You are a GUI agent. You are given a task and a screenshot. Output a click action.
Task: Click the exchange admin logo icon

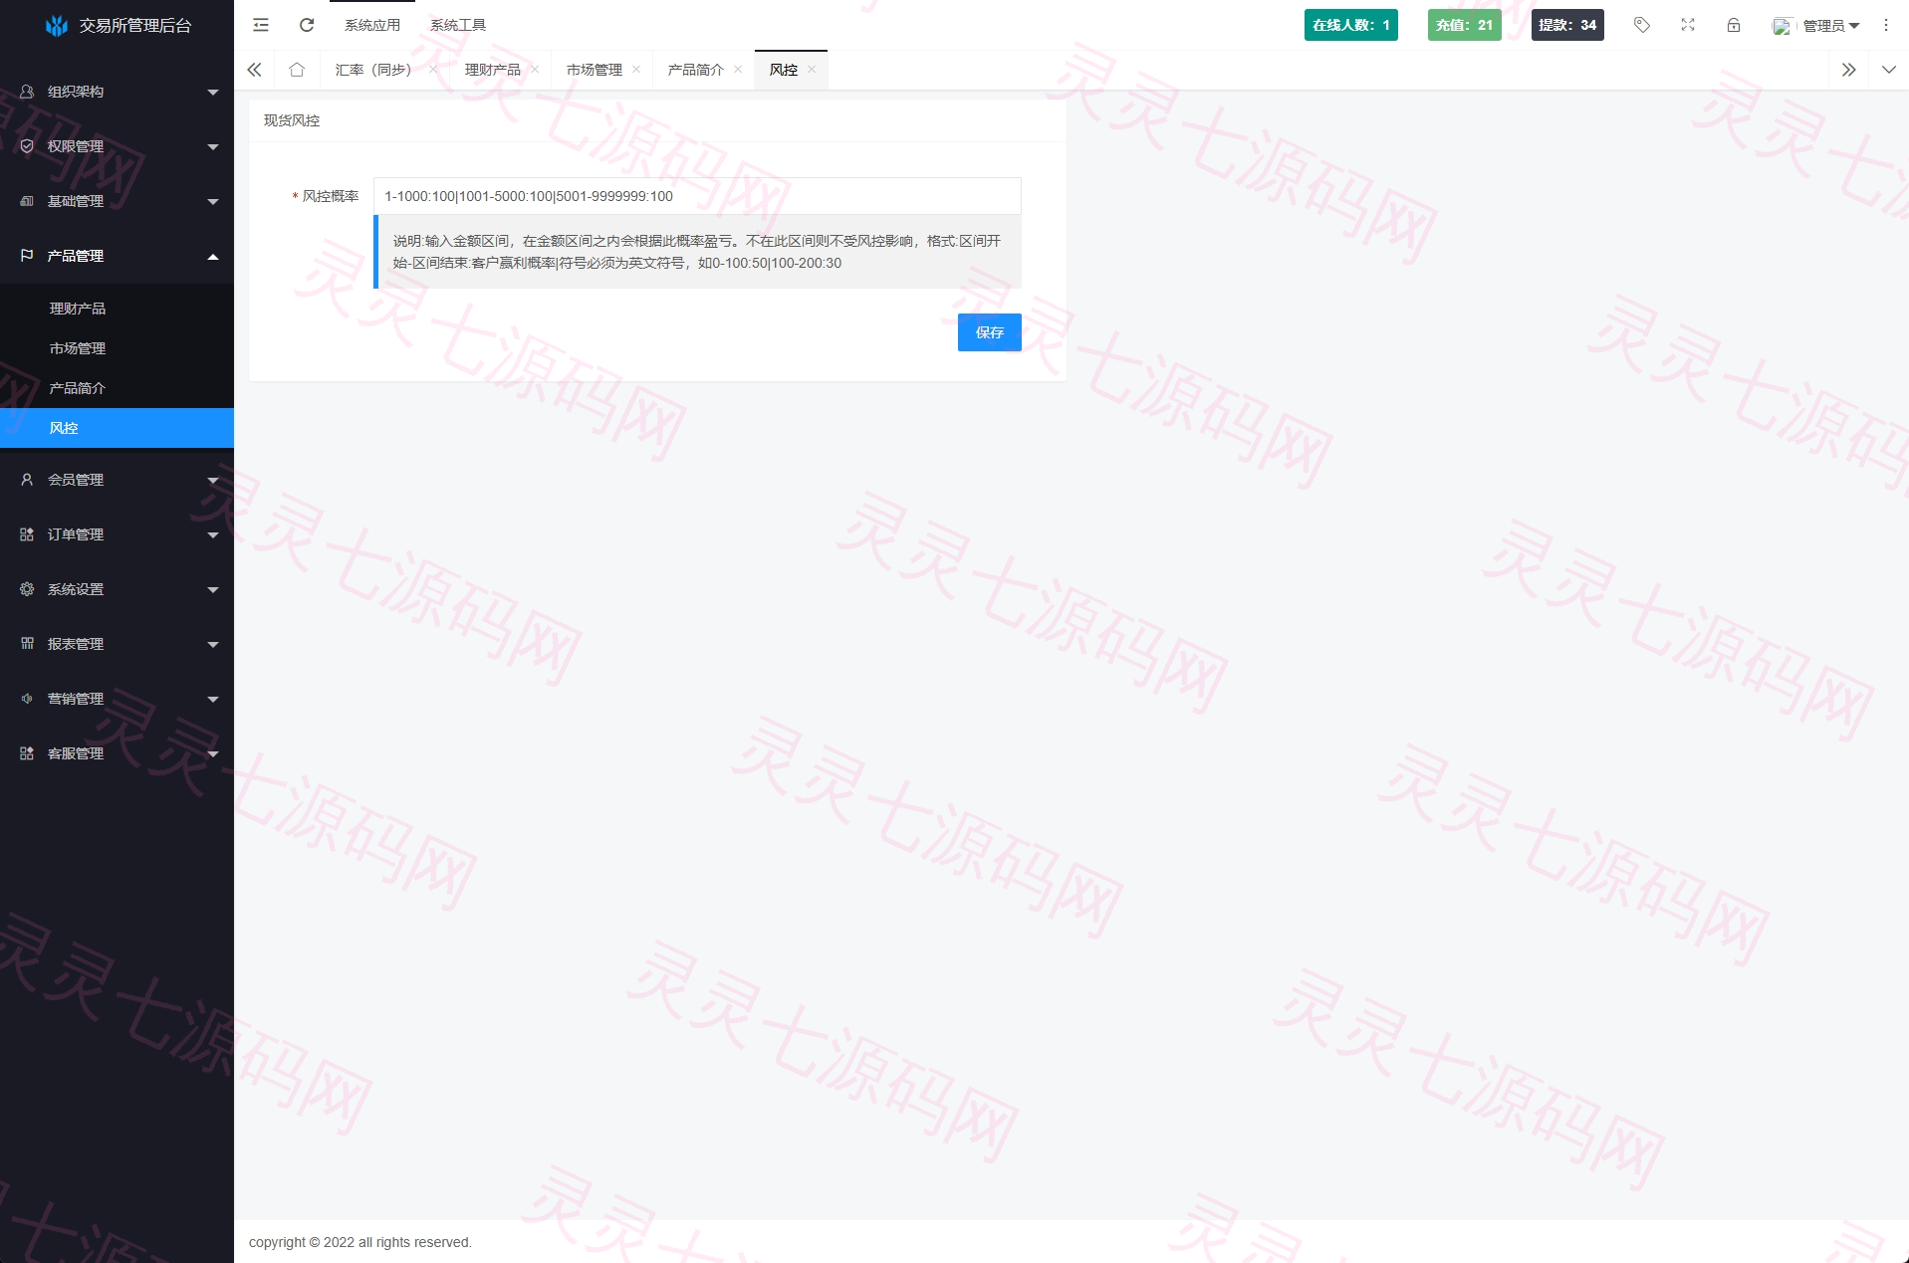(57, 26)
